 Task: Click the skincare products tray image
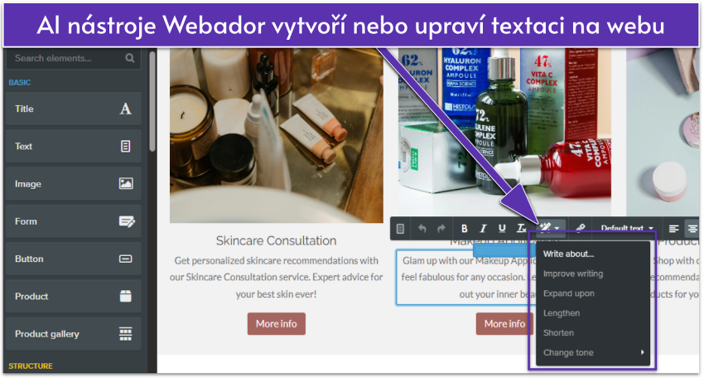point(276,135)
